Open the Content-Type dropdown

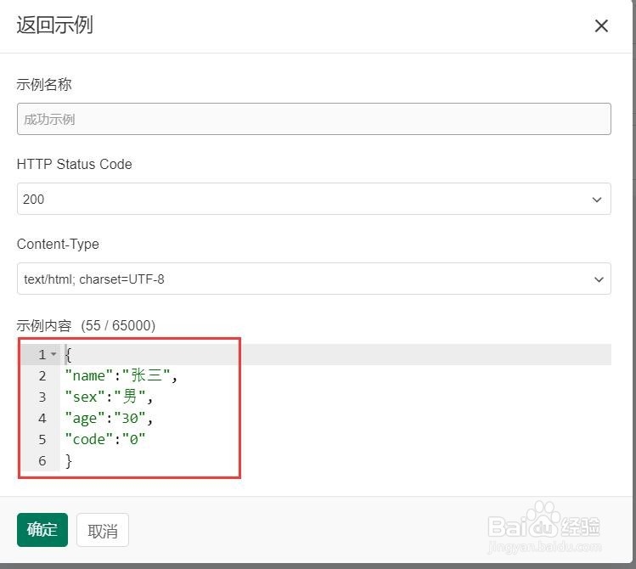(314, 279)
